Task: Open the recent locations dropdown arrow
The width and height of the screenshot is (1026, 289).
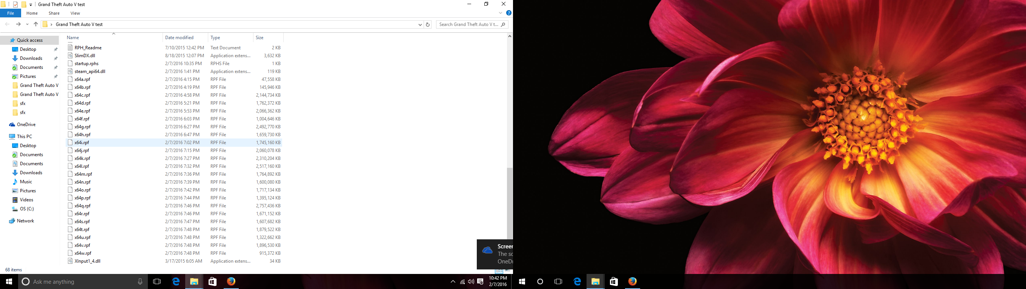Action: tap(27, 24)
